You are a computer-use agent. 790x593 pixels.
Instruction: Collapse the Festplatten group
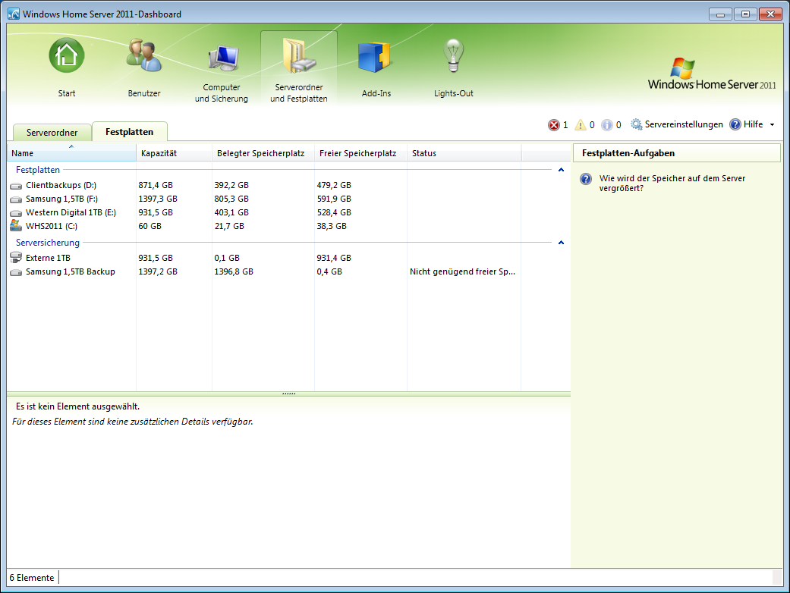click(x=561, y=170)
